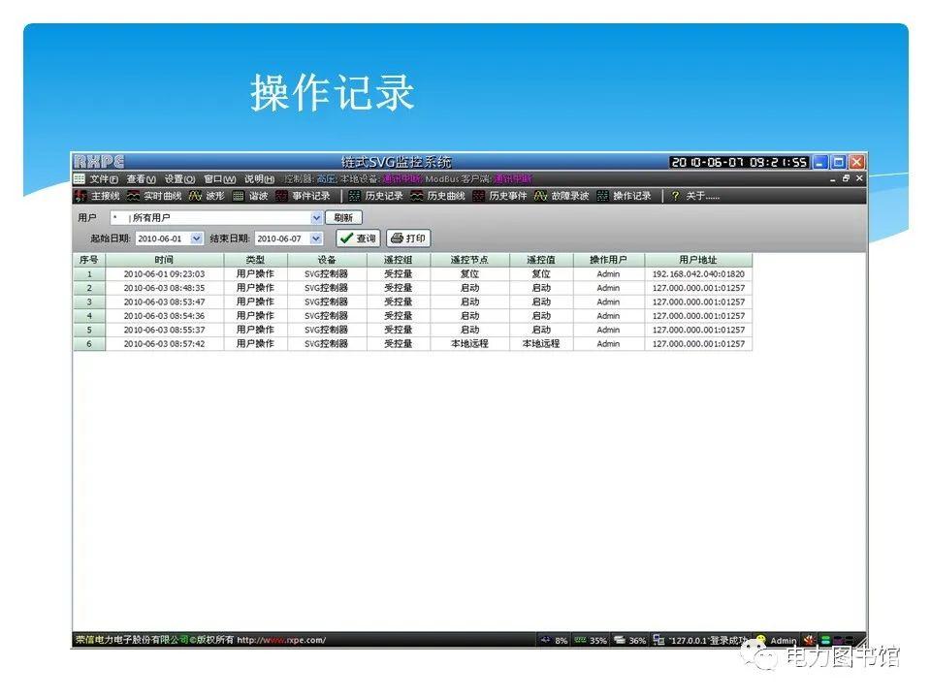The width and height of the screenshot is (931, 698).
Task: Select row with time 2010-06-03 08:57:42
Action: tap(413, 343)
